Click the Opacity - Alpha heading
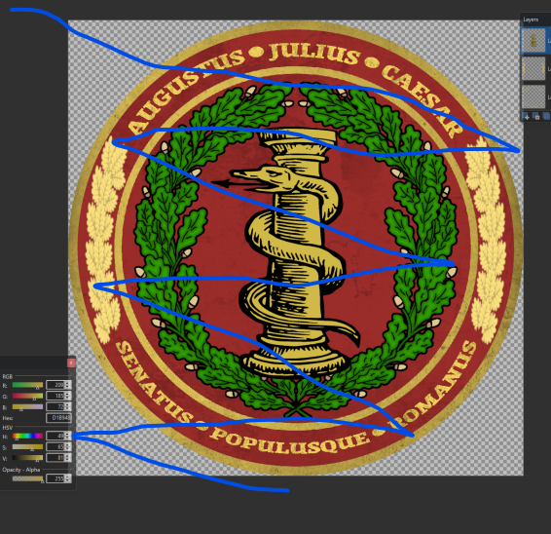 coord(21,470)
